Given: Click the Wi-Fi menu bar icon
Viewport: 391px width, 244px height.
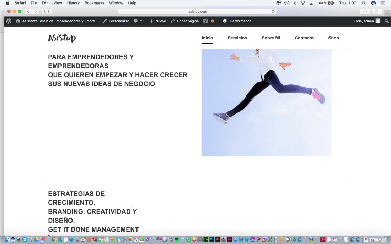Looking at the screenshot, I should [x=303, y=3].
